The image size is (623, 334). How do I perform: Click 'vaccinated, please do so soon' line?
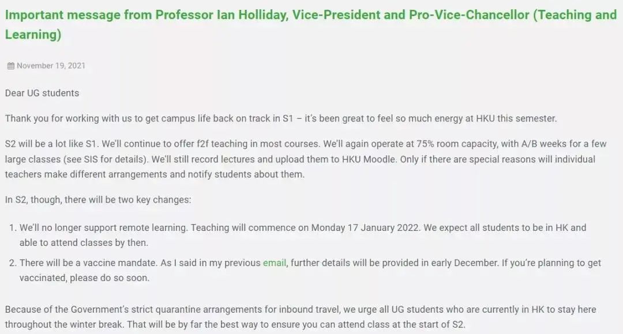tap(85, 278)
